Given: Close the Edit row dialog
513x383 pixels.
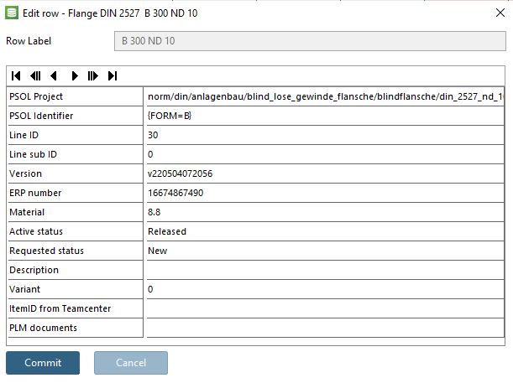Looking at the screenshot, I should (500, 13).
